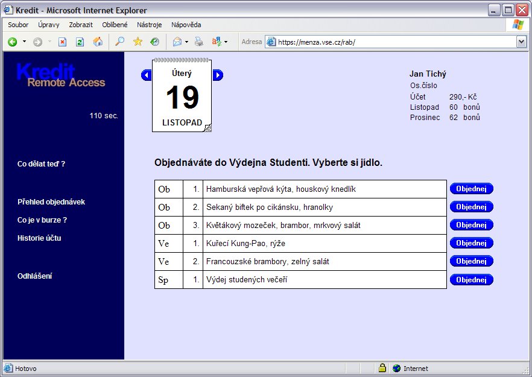Open the Soubor menu
The height and width of the screenshot is (377, 532).
(18, 25)
